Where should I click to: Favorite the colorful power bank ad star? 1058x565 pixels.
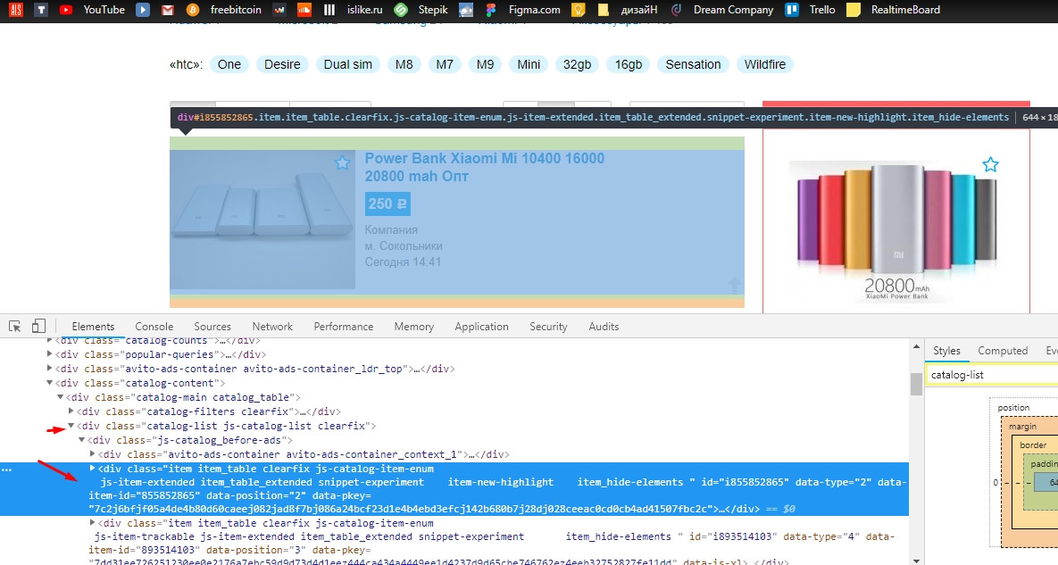[990, 164]
